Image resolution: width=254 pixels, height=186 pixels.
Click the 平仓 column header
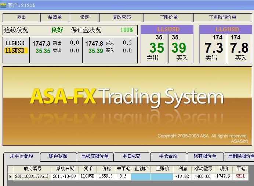point(240,169)
